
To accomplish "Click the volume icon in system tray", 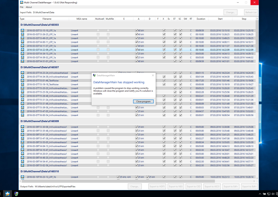I will click(x=273, y=194).
